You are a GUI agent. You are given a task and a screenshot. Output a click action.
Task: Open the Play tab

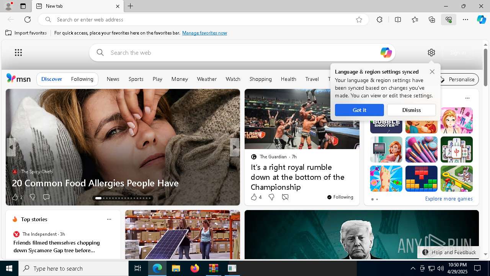tap(157, 79)
